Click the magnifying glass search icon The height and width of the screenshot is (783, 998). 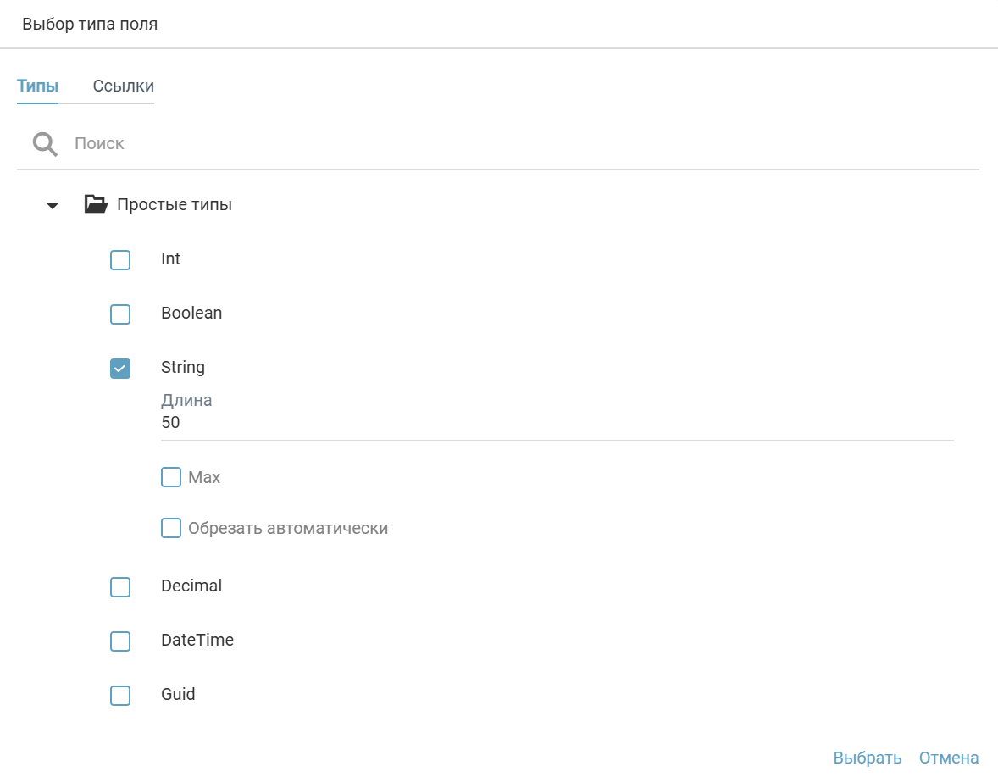click(45, 144)
